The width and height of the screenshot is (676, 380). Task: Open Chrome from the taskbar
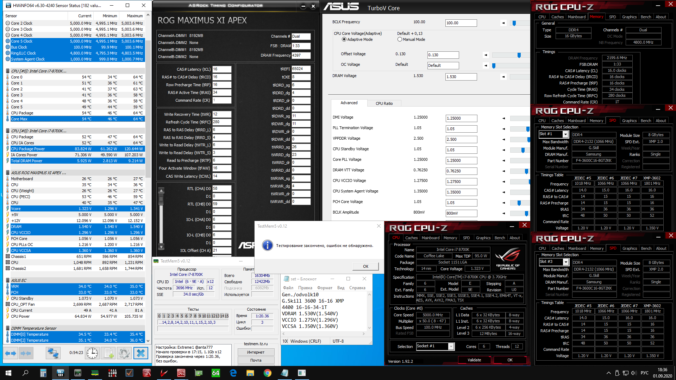(x=267, y=373)
